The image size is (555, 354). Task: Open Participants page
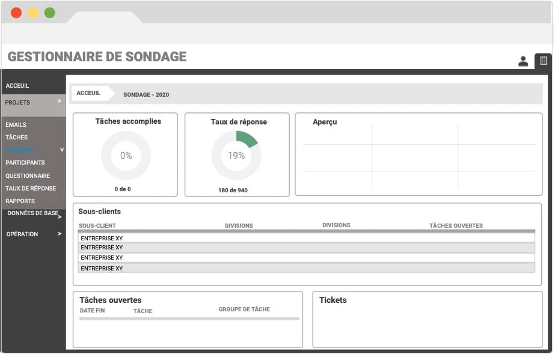[x=25, y=163]
